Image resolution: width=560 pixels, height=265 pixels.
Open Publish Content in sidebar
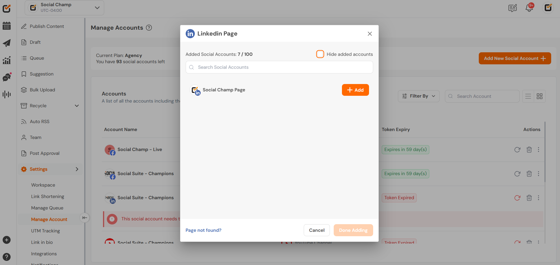click(x=47, y=26)
